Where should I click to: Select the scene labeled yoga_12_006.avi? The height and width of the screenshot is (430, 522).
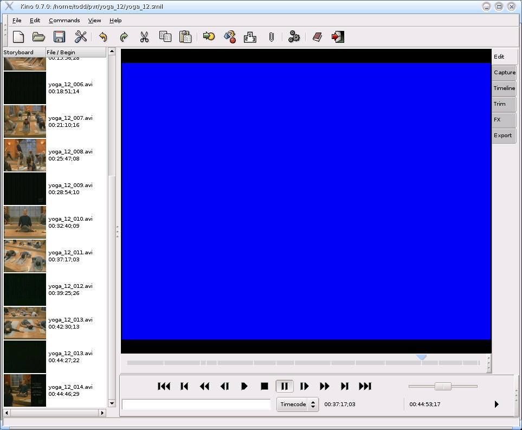(55, 88)
